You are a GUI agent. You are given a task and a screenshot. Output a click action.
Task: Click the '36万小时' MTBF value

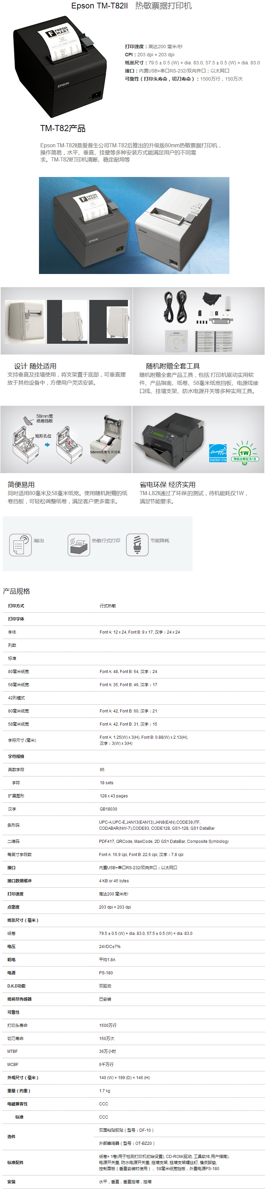pos(107,1051)
